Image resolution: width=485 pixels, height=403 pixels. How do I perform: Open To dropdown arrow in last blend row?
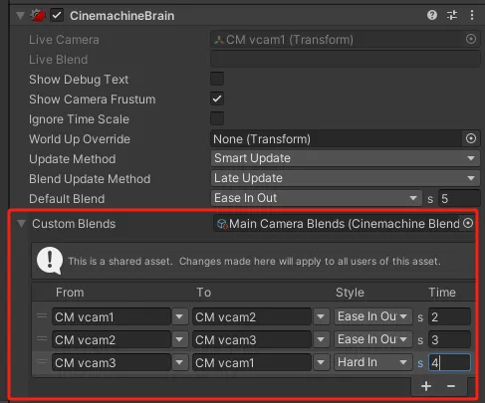pyautogui.click(x=321, y=362)
